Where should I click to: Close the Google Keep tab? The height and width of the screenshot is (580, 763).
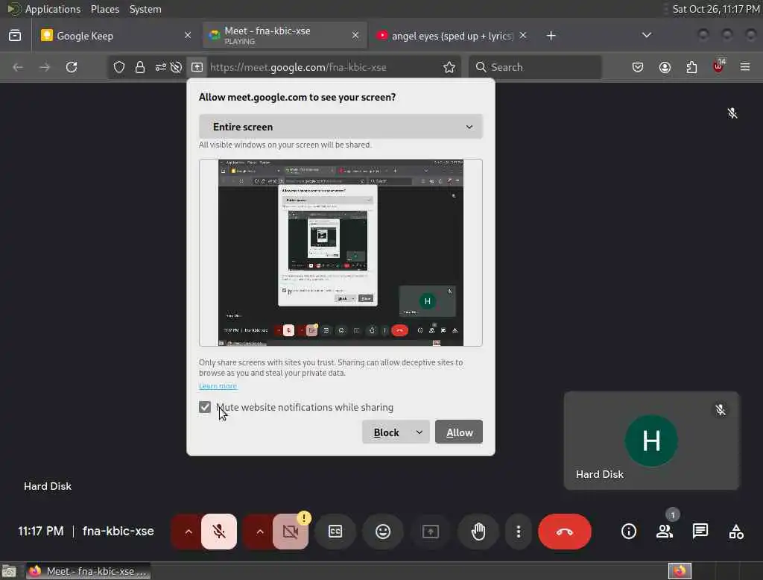187,36
